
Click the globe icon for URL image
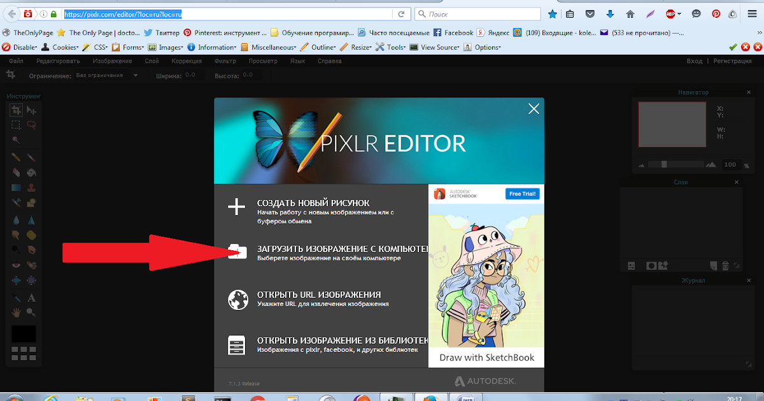point(237,299)
